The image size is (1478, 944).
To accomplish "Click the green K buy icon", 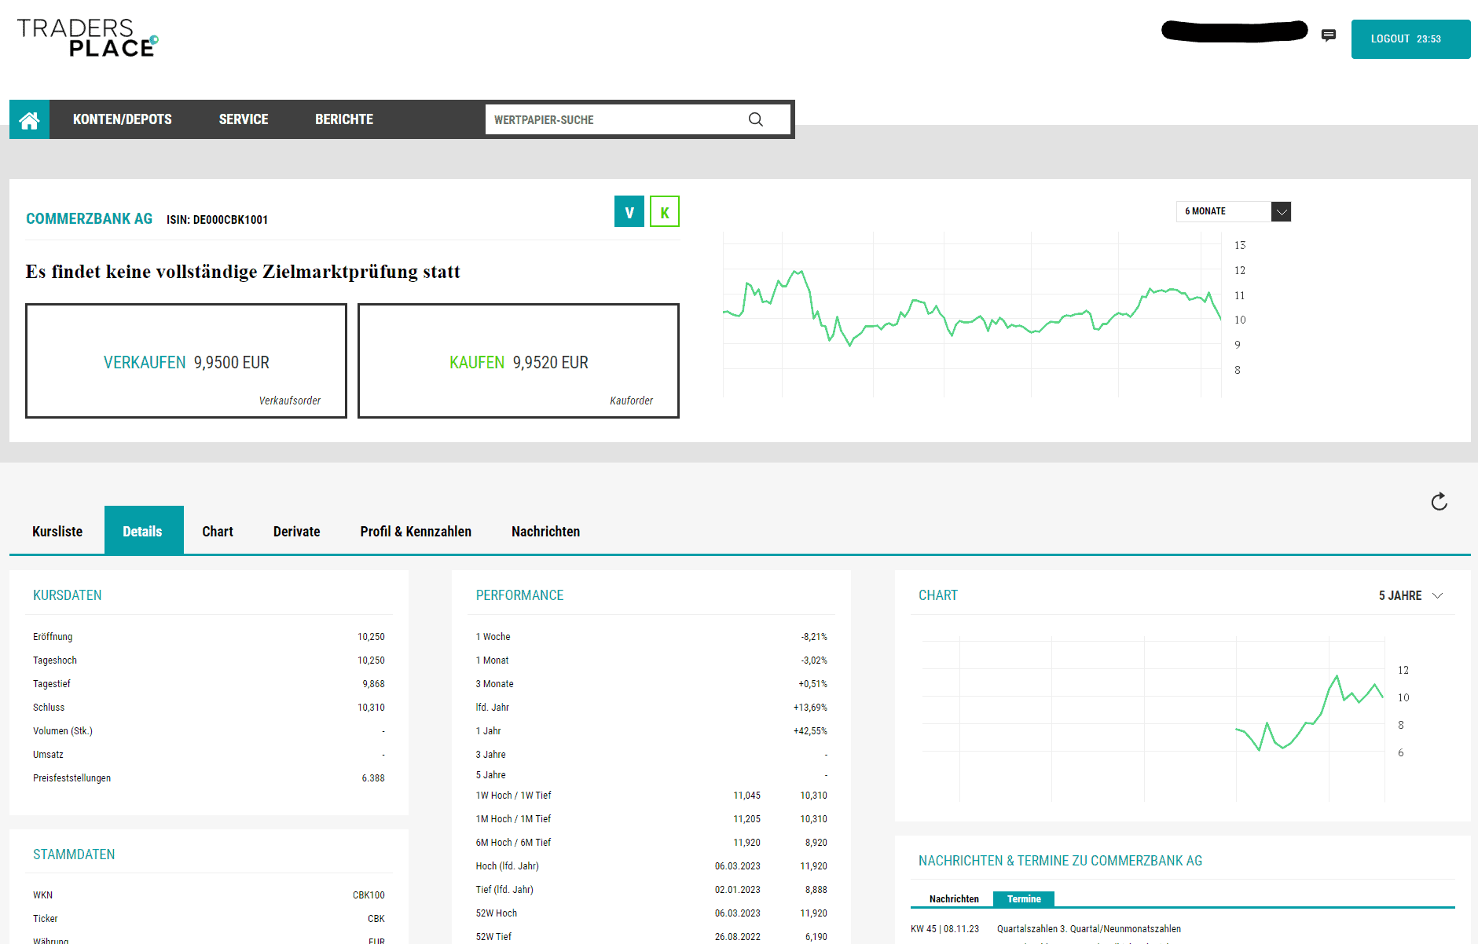I will click(x=665, y=212).
